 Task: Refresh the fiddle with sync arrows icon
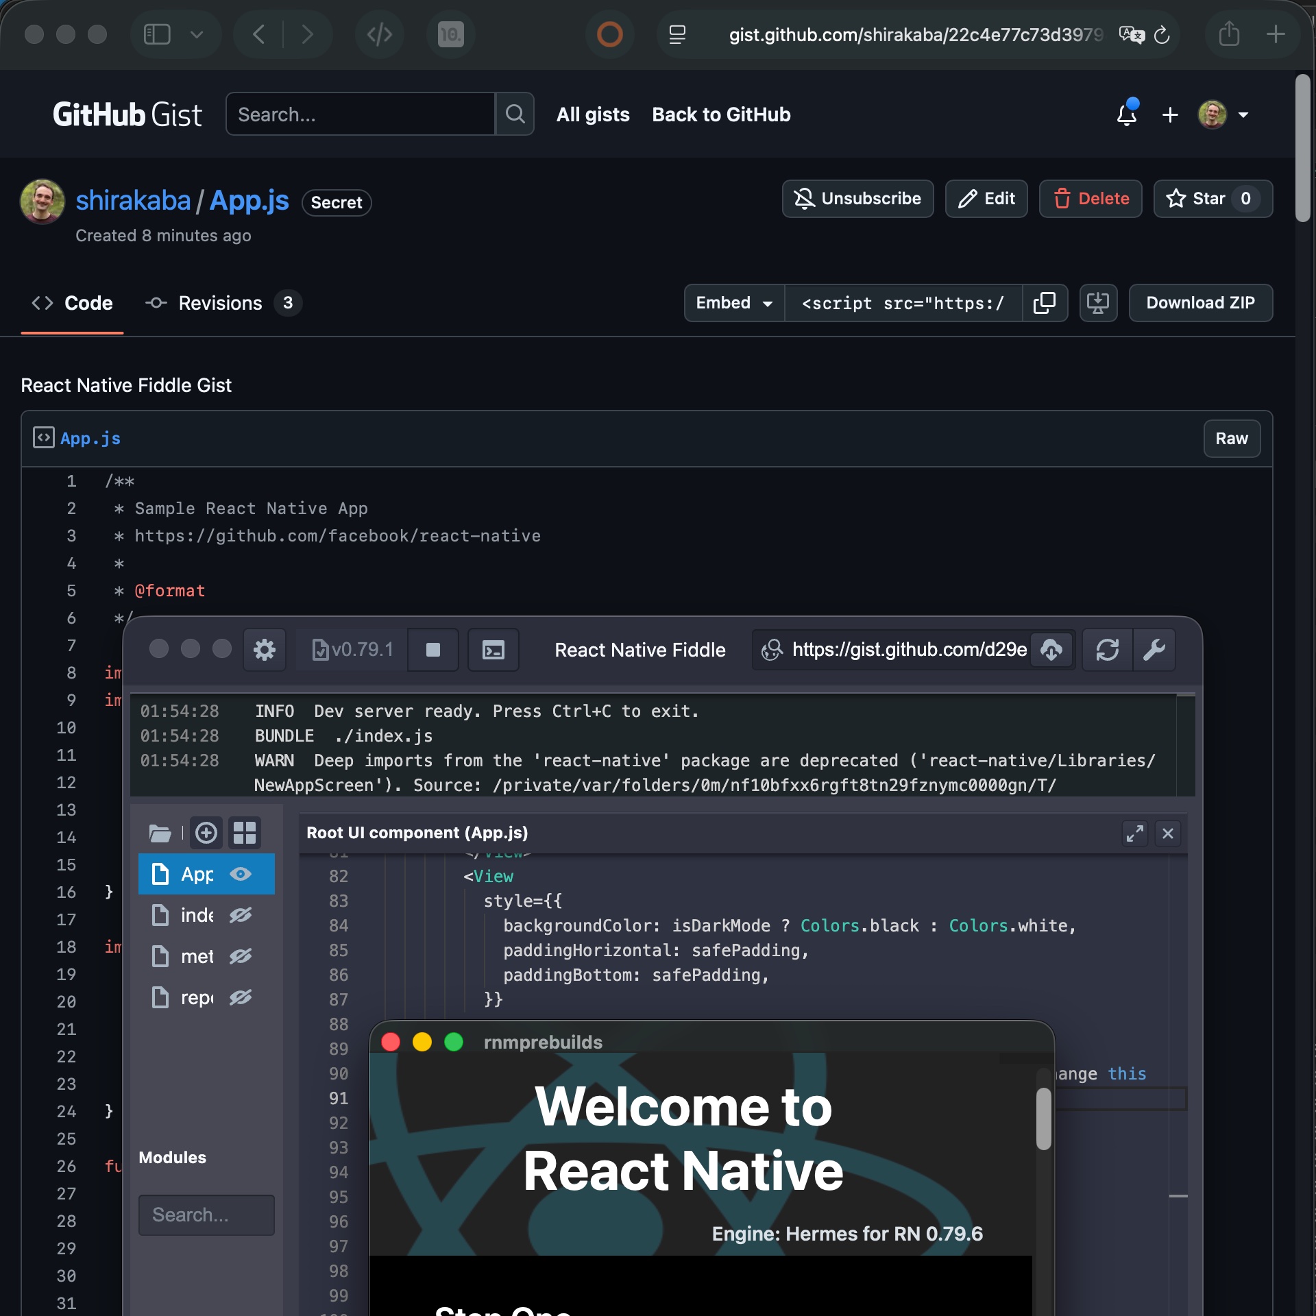click(x=1108, y=649)
